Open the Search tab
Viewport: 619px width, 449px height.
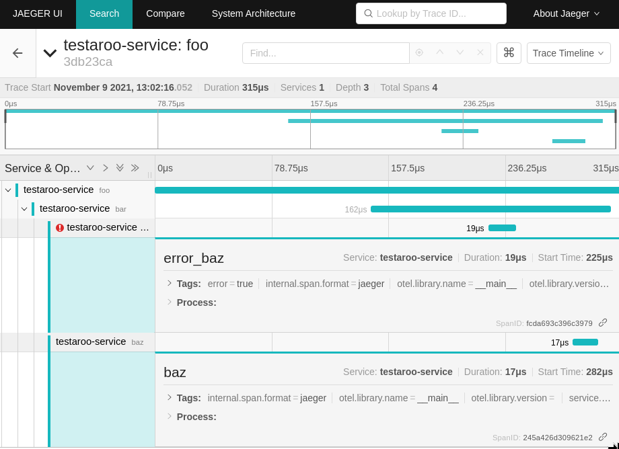click(x=104, y=14)
